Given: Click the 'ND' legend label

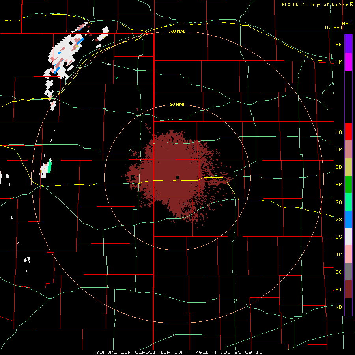Looking at the screenshot, I should [338, 307].
